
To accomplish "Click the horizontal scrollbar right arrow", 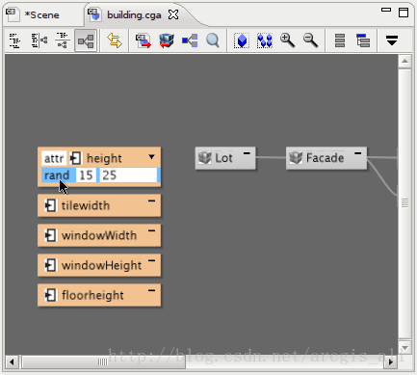I will [391, 362].
